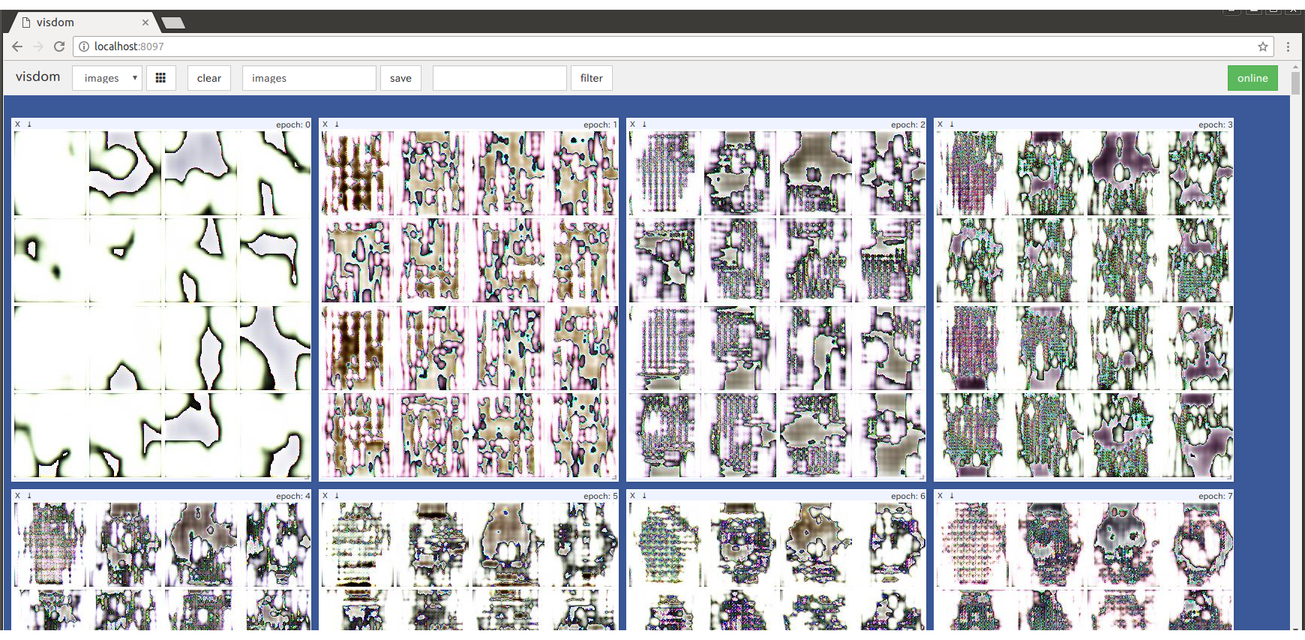
Task: Bookmark this page with the star
Action: [x=1263, y=47]
